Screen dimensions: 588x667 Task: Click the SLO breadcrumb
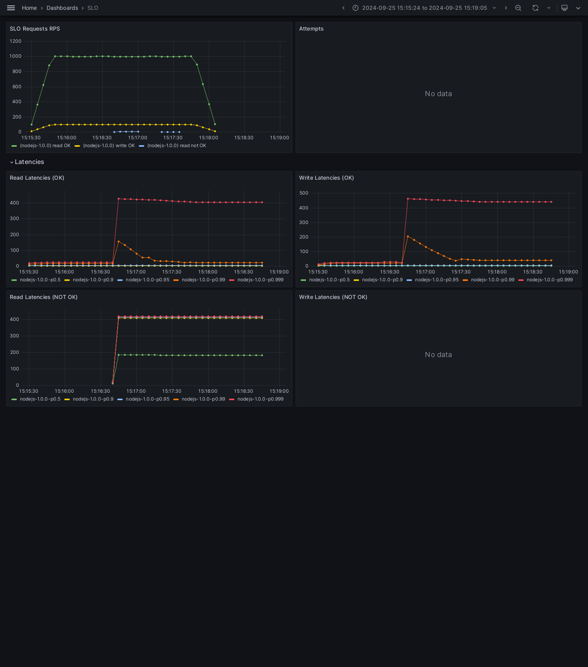(x=93, y=8)
